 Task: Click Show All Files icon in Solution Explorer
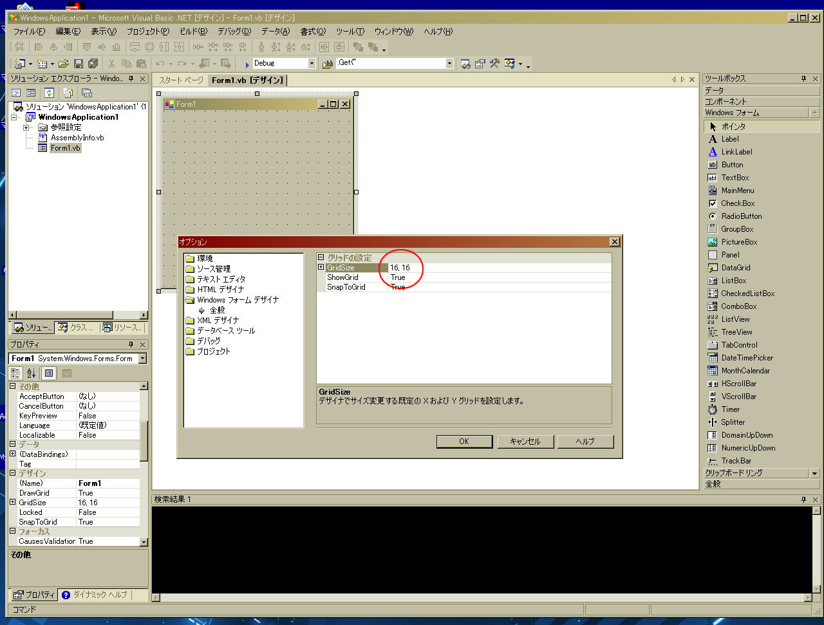(x=68, y=93)
